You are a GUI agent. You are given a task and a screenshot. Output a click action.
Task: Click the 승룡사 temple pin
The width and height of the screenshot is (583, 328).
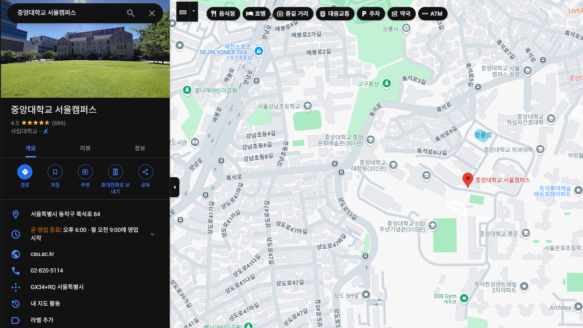[x=407, y=29]
